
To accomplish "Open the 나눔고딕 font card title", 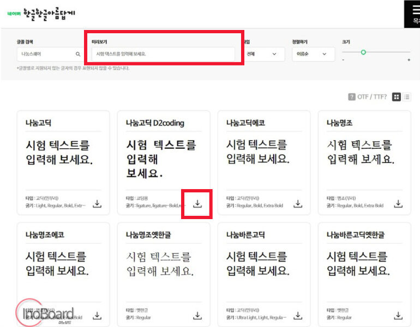I will click(38, 123).
